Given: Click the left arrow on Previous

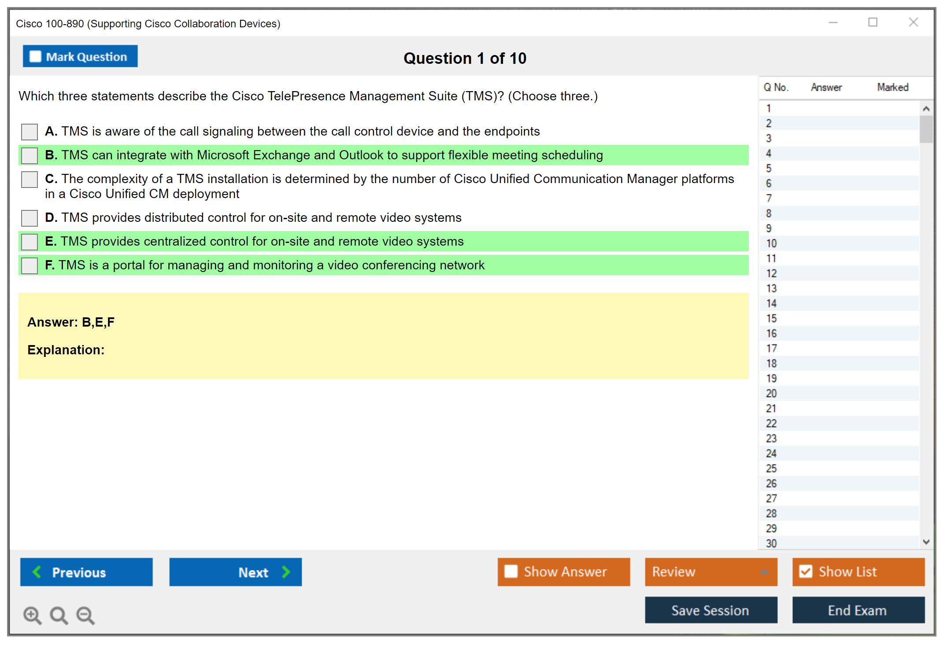Looking at the screenshot, I should coord(37,572).
